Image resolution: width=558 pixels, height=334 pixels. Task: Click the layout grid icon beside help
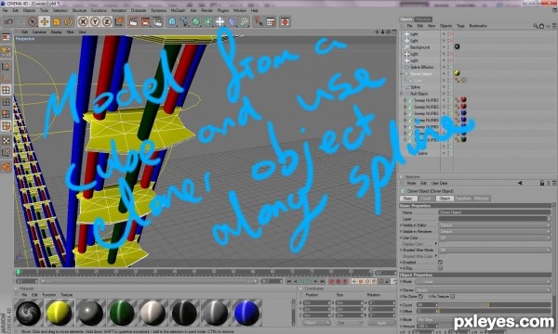point(271,22)
